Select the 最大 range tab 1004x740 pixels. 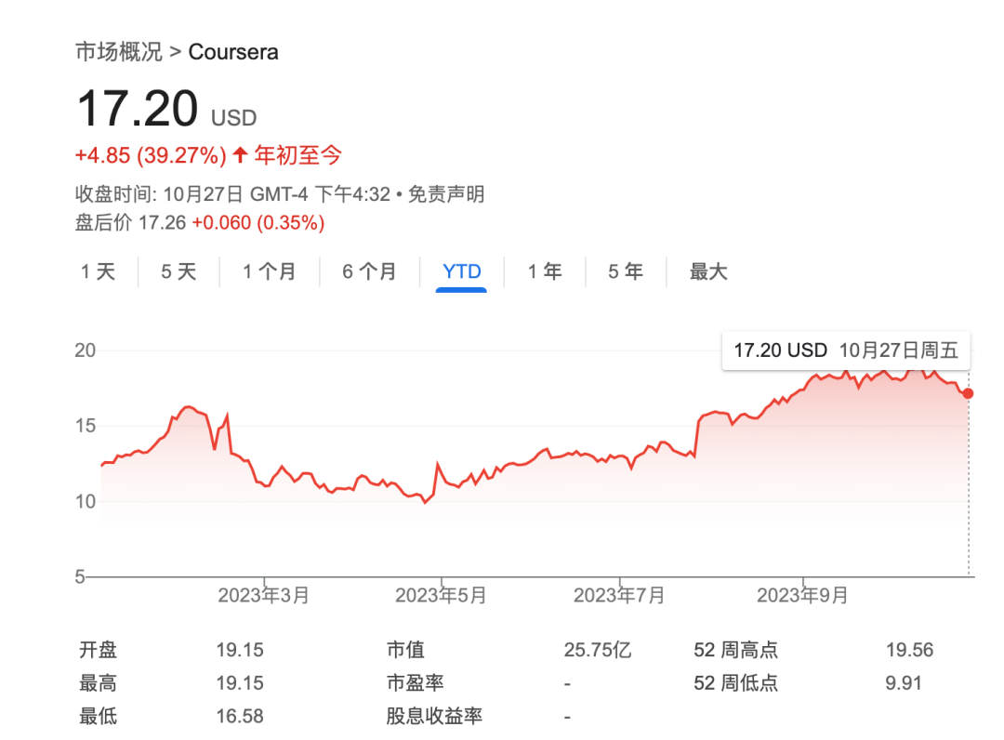click(707, 271)
